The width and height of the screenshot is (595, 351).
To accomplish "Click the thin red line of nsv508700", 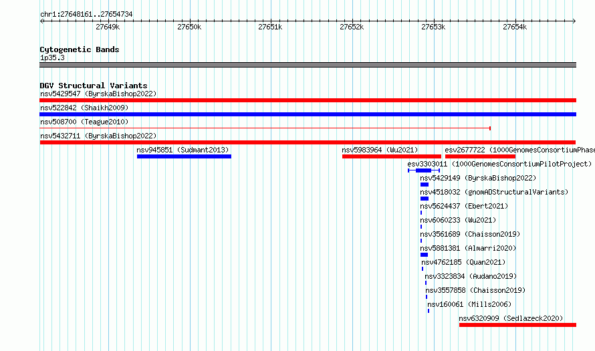I will [x=265, y=128].
